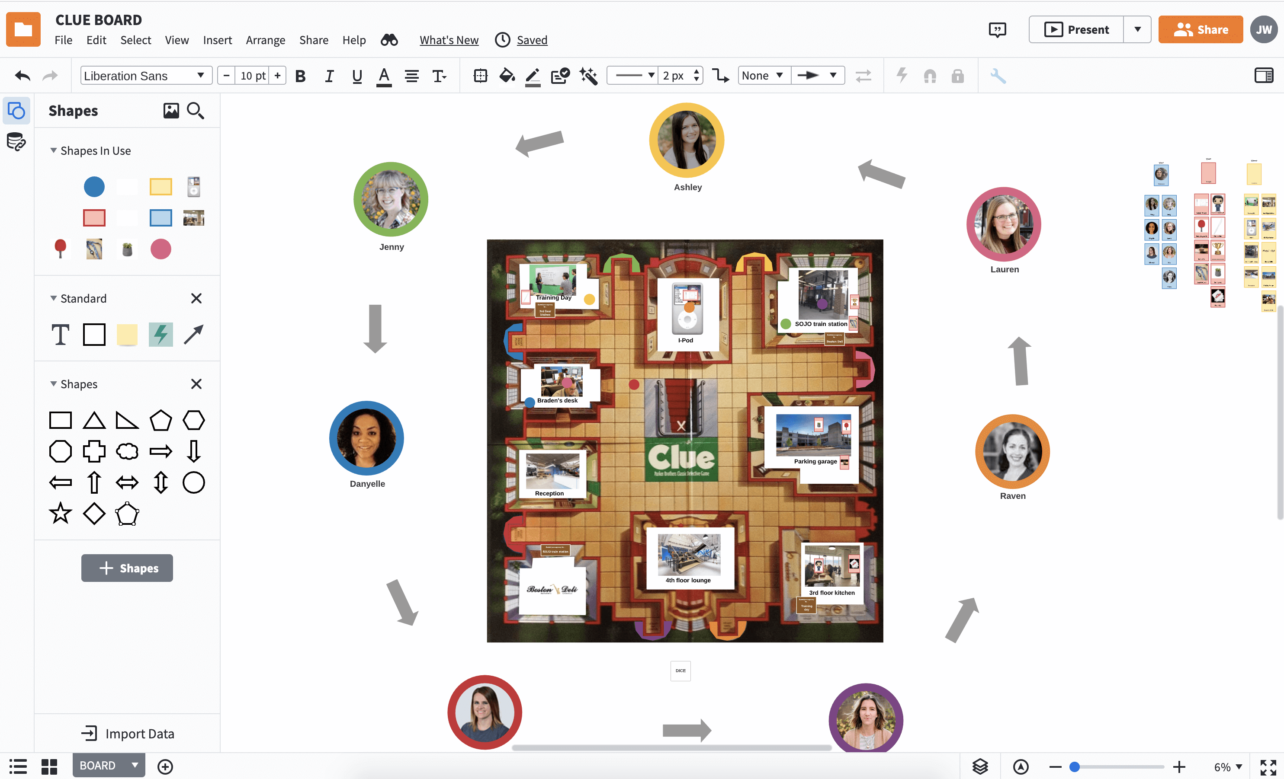Click the orange Share button
The width and height of the screenshot is (1284, 779).
(1201, 30)
